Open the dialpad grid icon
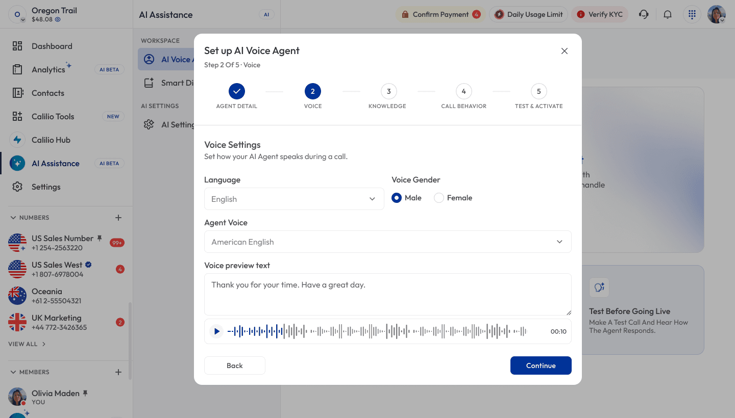The width and height of the screenshot is (735, 418). (x=692, y=14)
